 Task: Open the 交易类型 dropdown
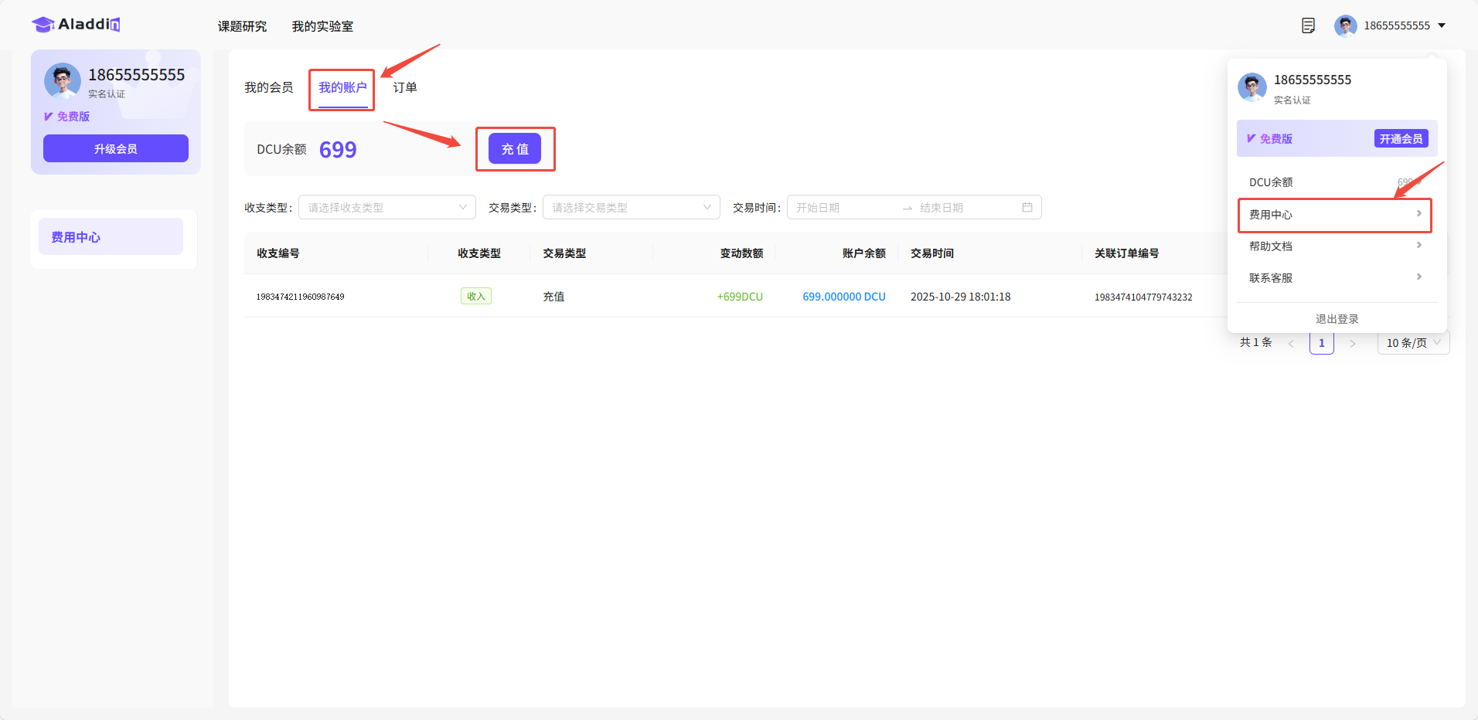click(631, 207)
